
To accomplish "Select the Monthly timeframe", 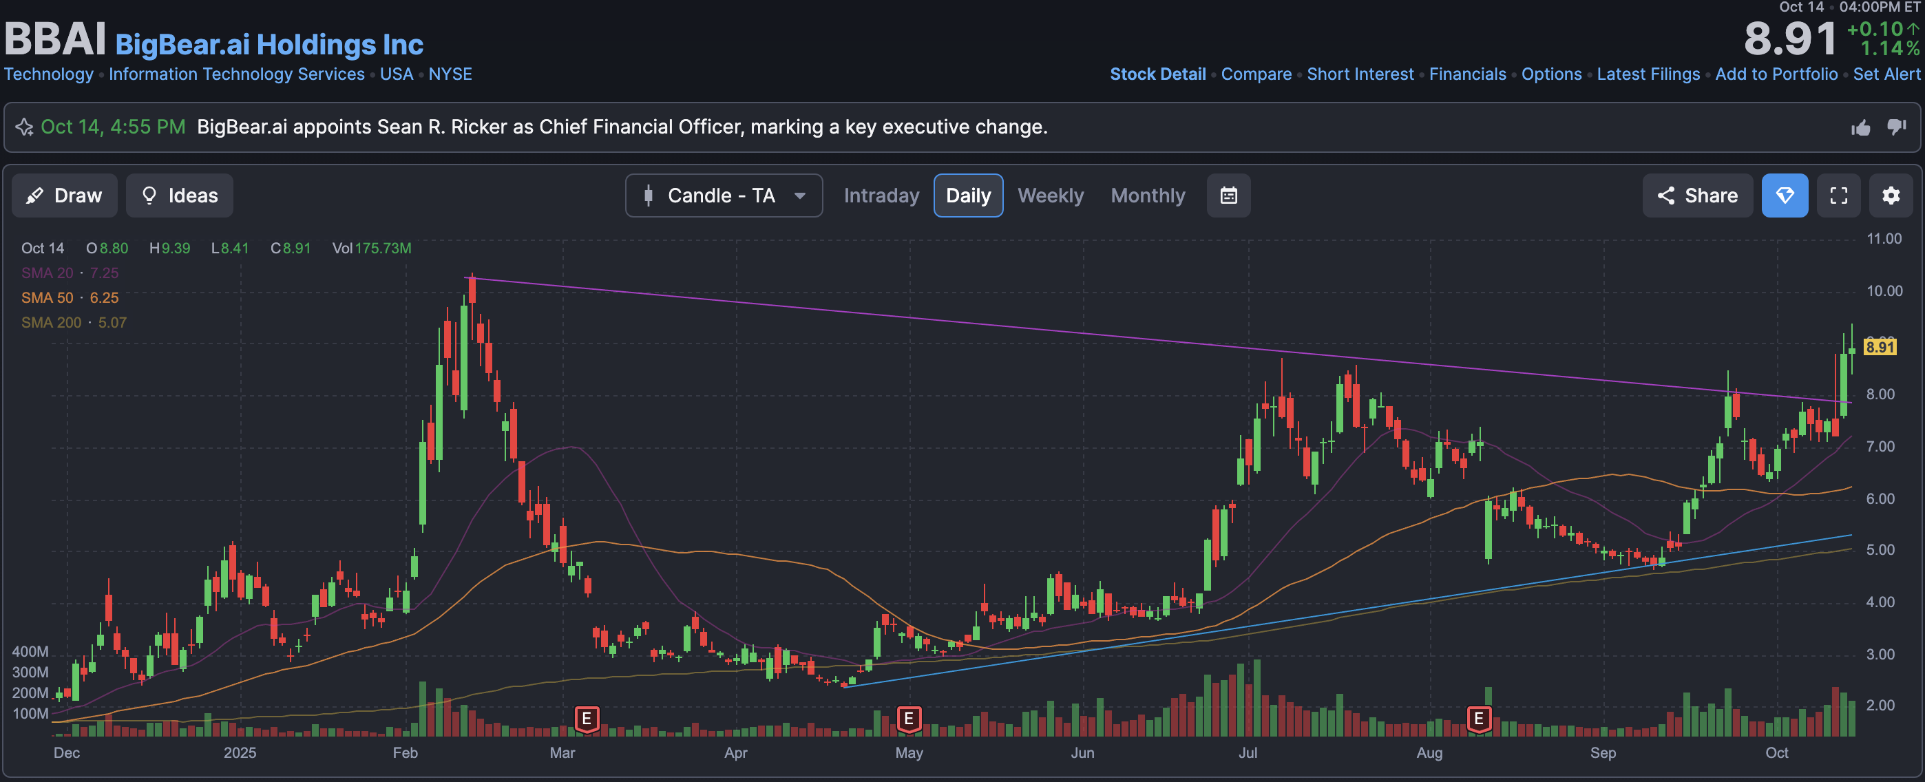I will coord(1147,195).
